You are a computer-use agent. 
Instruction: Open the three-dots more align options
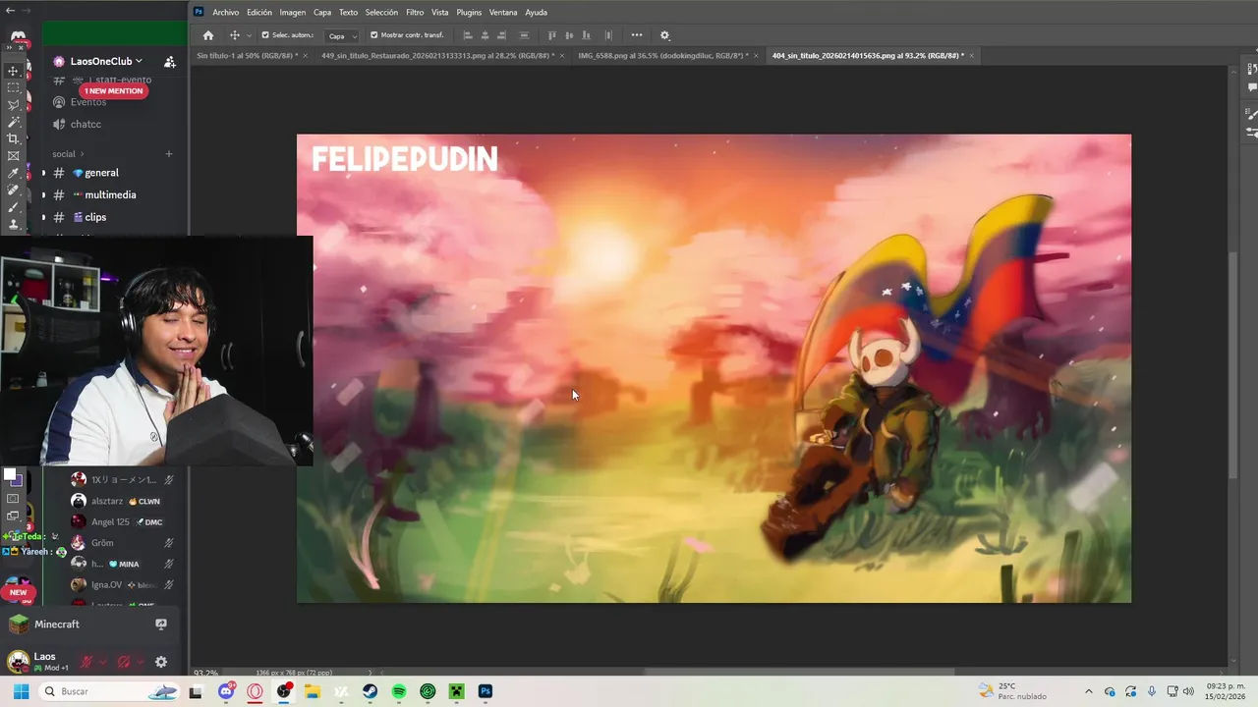tap(637, 35)
